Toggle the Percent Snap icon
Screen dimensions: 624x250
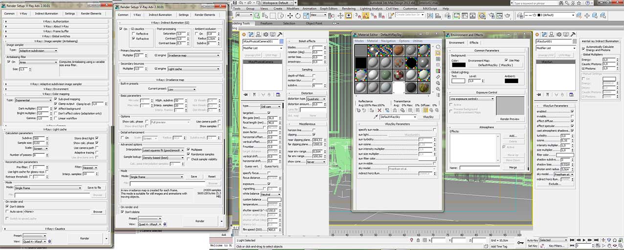pyautogui.click(x=374, y=15)
